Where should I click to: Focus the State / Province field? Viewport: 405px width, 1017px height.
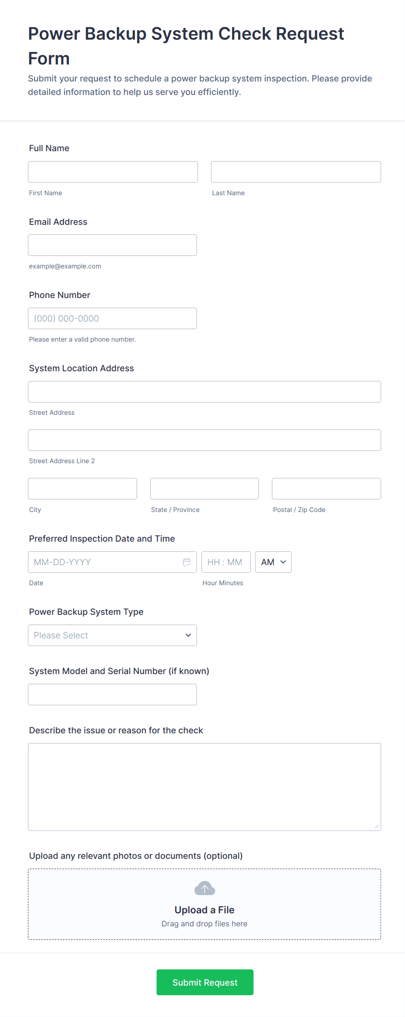point(204,489)
